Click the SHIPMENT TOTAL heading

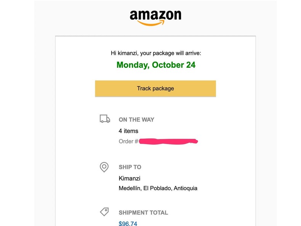coord(143,213)
